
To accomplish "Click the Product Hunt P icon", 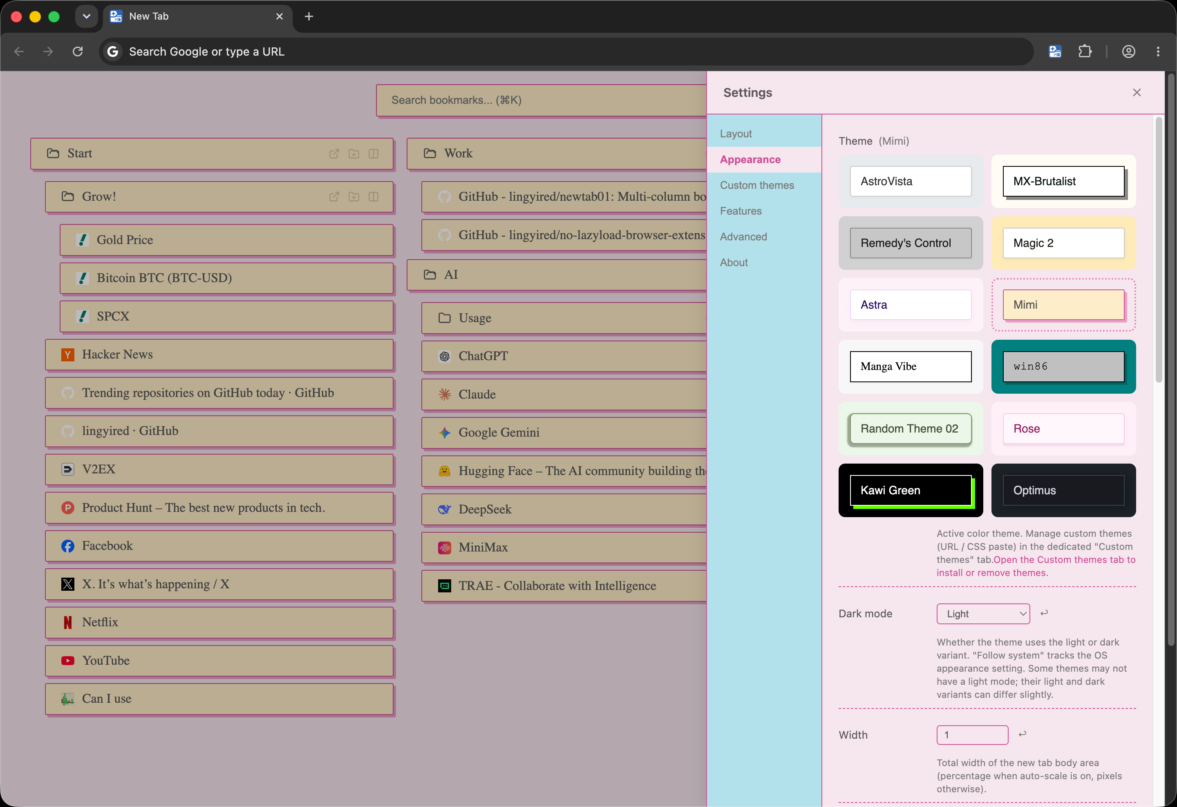I will 68,508.
